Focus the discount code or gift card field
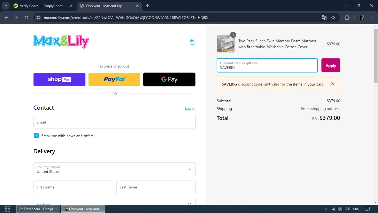This screenshot has height=213, width=378. (x=267, y=65)
